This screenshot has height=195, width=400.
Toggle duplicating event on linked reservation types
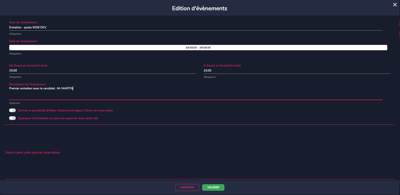tap(12, 118)
